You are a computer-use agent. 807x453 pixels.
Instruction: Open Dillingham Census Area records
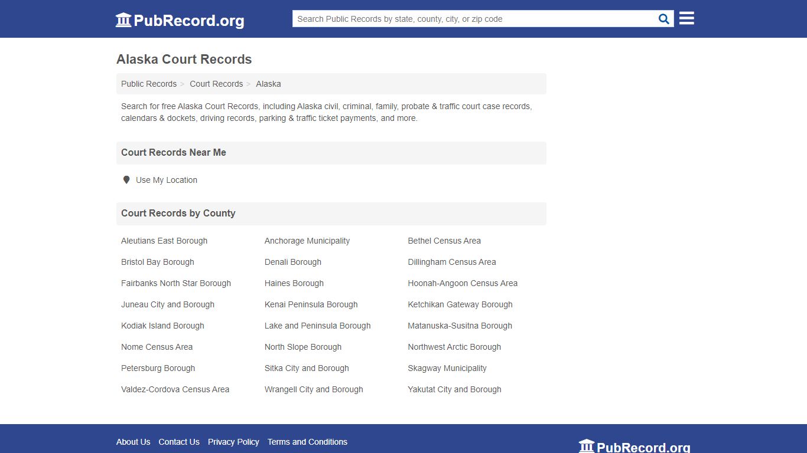[452, 262]
